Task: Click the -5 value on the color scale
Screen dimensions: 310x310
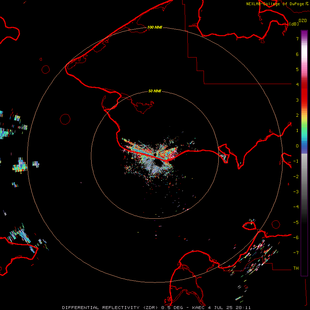Action: click(296, 223)
